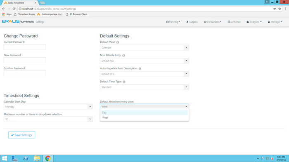
Task: Bookmark page with the star icon
Action: click(280, 9)
